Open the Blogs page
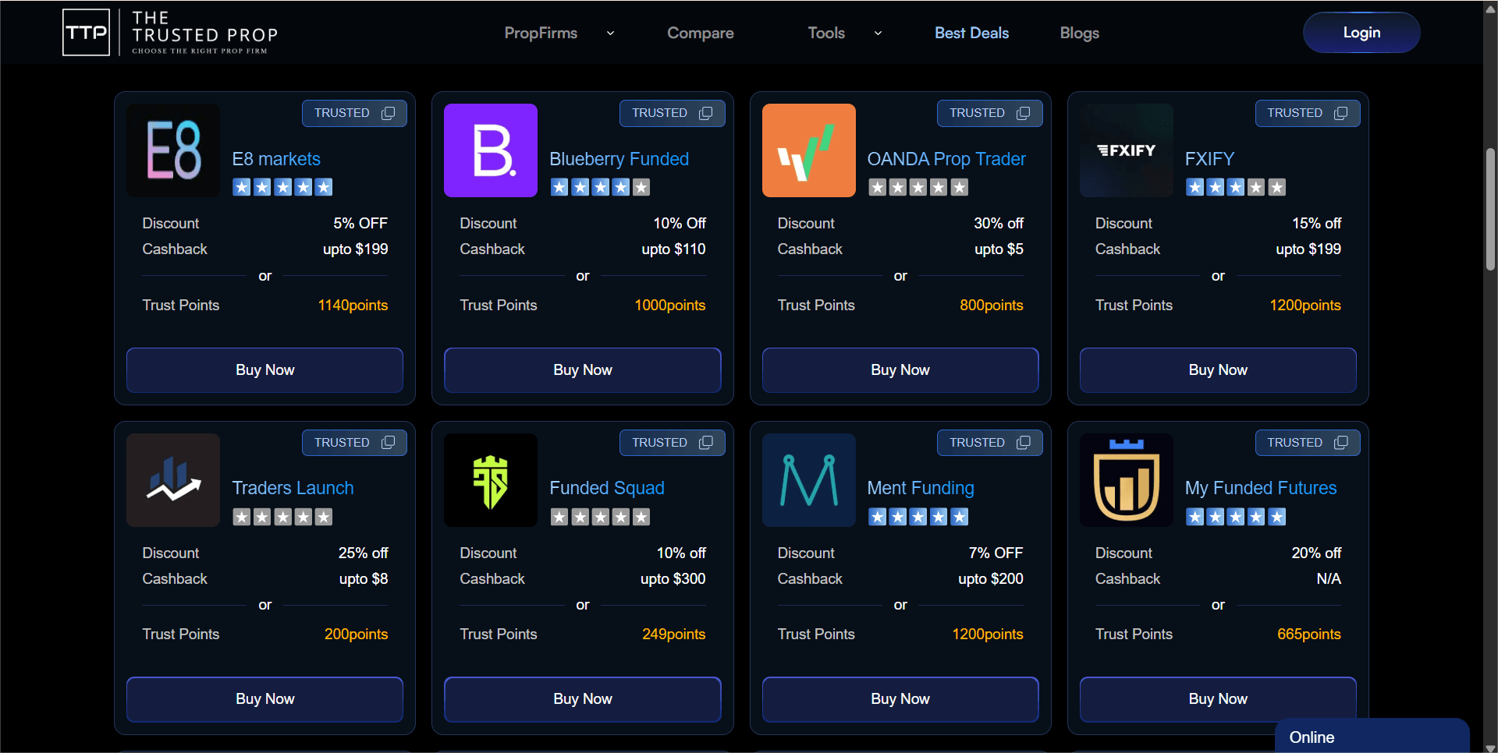The width and height of the screenshot is (1498, 753). click(1079, 33)
